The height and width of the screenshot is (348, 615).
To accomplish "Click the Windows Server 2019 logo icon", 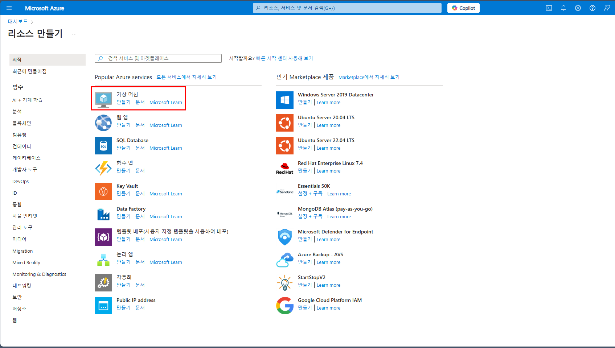I will (x=285, y=100).
